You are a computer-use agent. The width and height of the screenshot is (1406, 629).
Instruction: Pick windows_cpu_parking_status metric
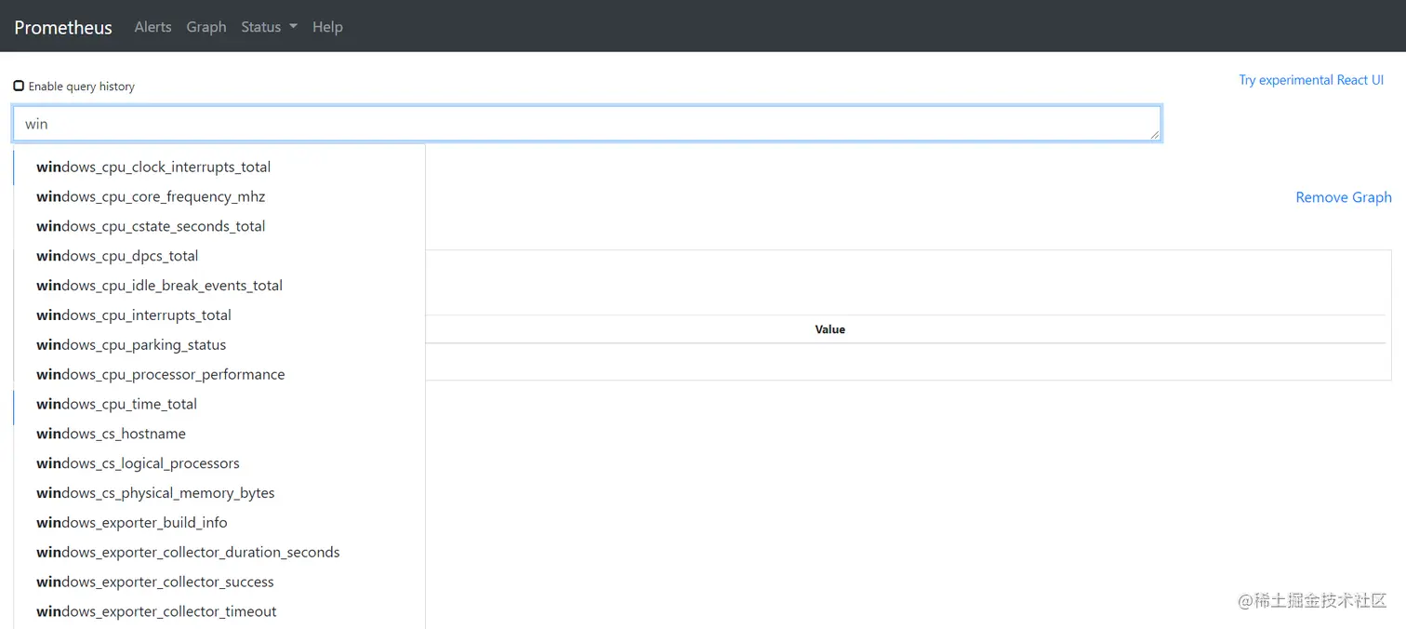[x=220, y=345]
